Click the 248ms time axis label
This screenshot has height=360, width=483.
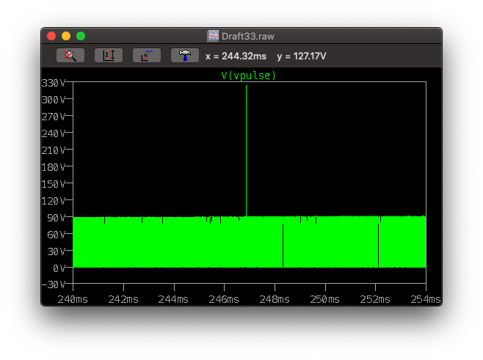point(275,299)
